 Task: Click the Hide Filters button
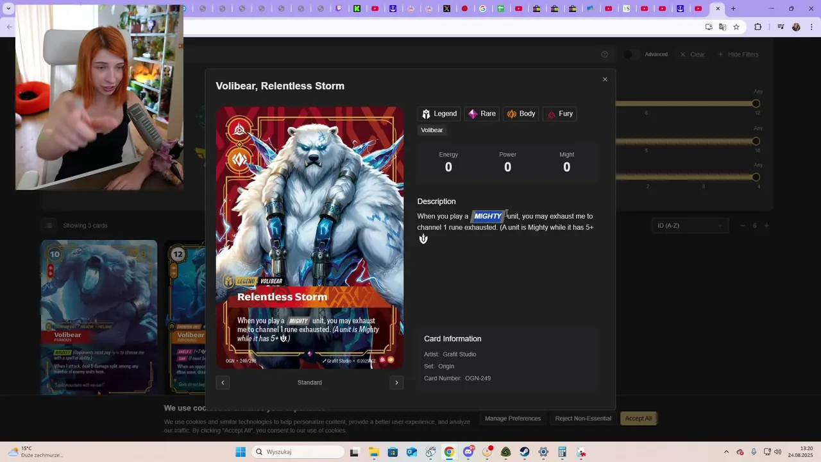pos(738,55)
